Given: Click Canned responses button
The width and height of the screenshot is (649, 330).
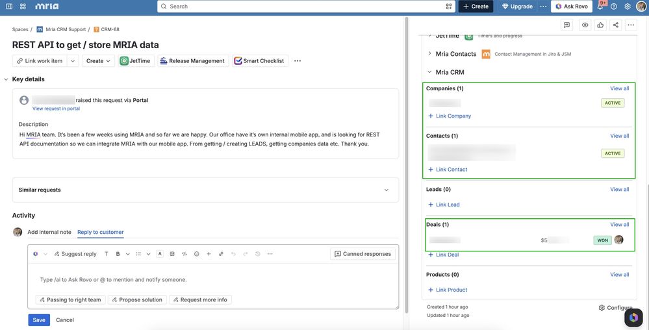Looking at the screenshot, I should (363, 254).
